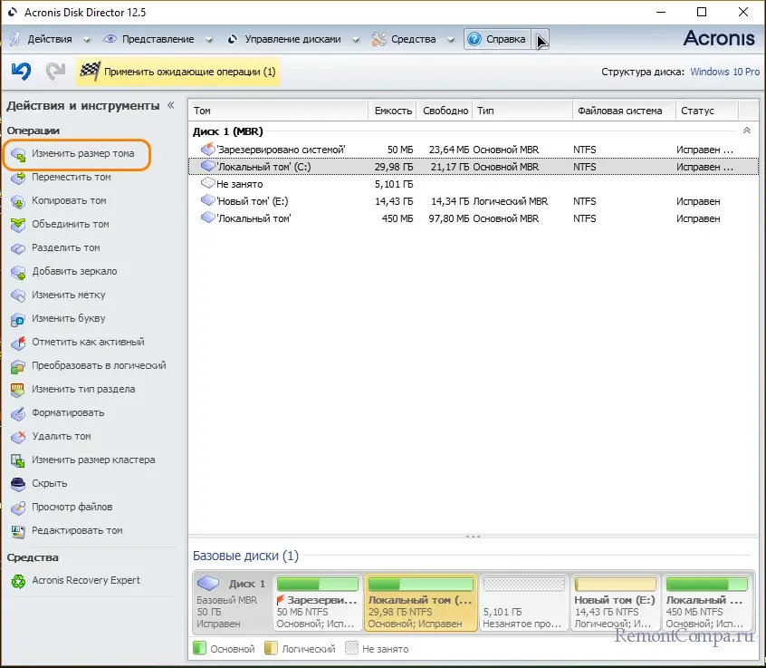Image resolution: width=766 pixels, height=668 pixels.
Task: Click the Format icon (Форматировать)
Action: [18, 412]
